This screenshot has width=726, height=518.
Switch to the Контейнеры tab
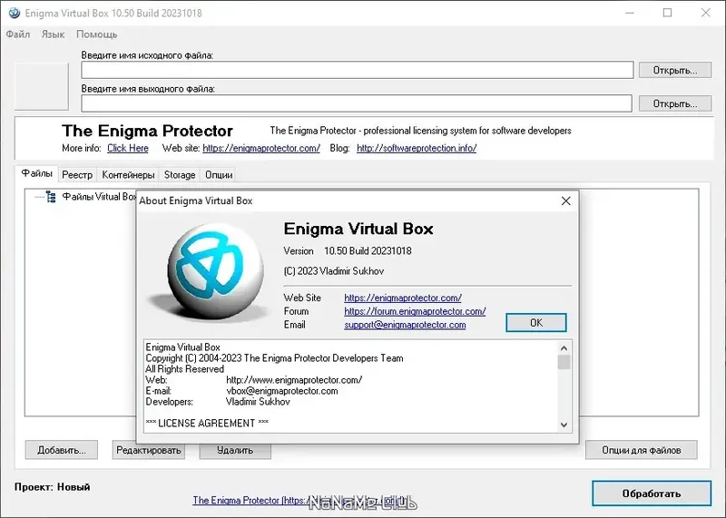[128, 174]
